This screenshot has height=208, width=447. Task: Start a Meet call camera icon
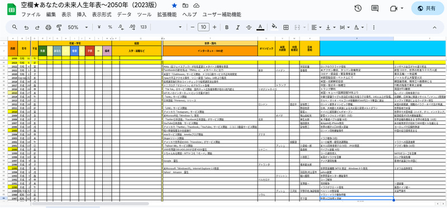pyautogui.click(x=394, y=8)
